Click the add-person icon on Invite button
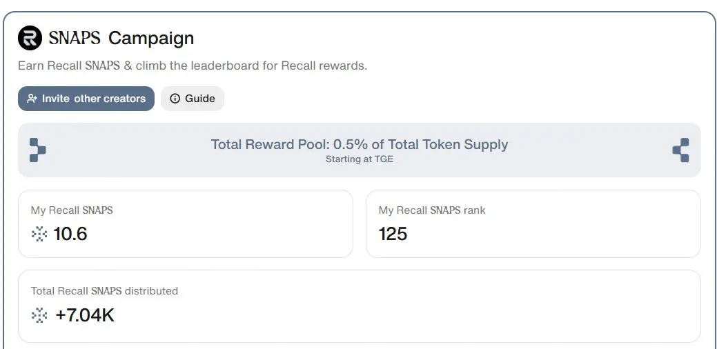 point(32,99)
